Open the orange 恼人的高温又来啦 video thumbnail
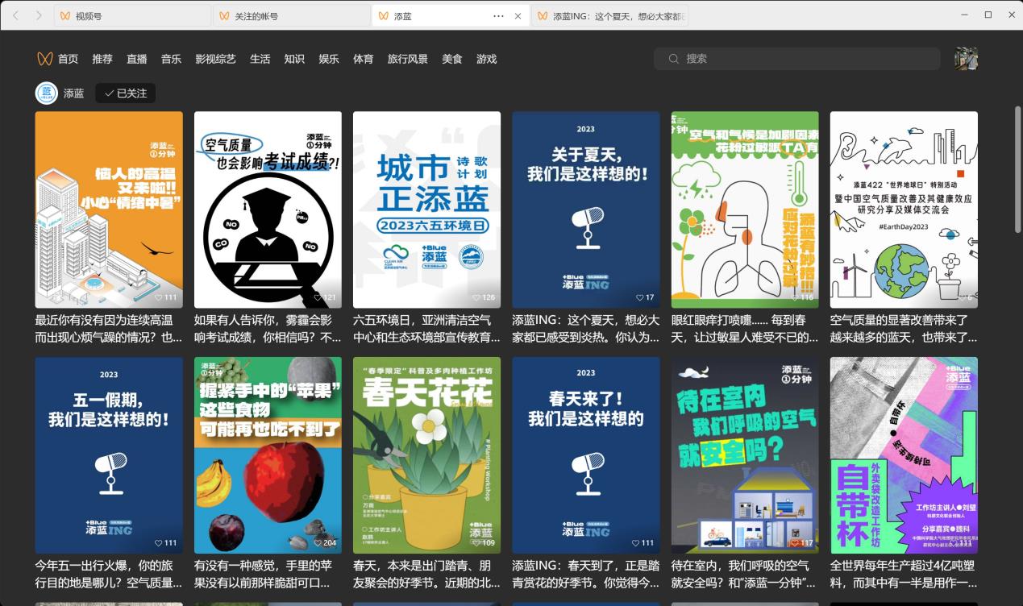 109,210
